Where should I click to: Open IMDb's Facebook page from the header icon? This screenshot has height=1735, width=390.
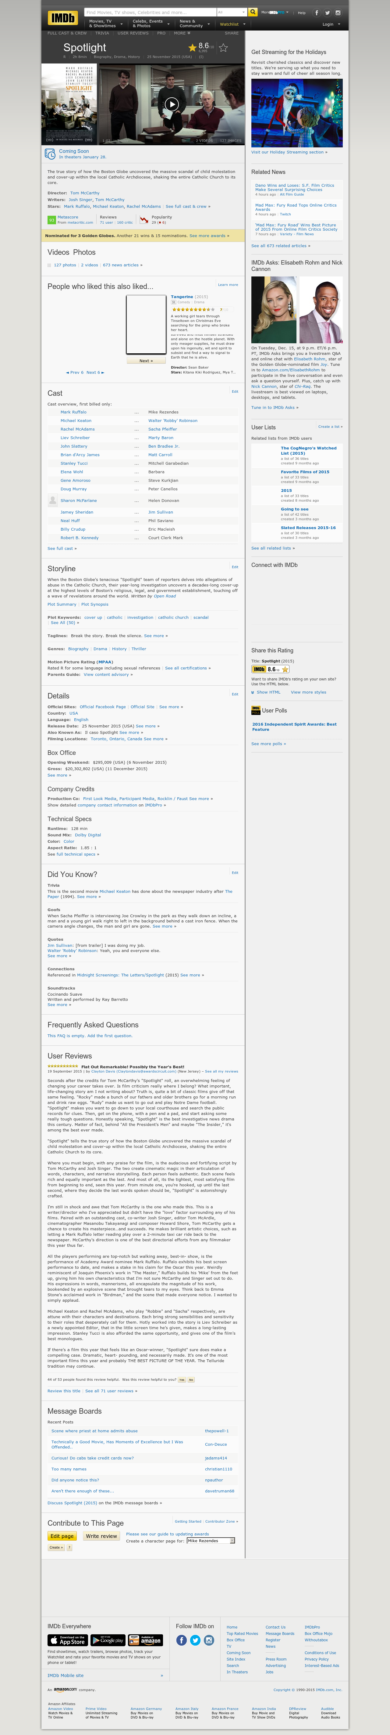317,13
